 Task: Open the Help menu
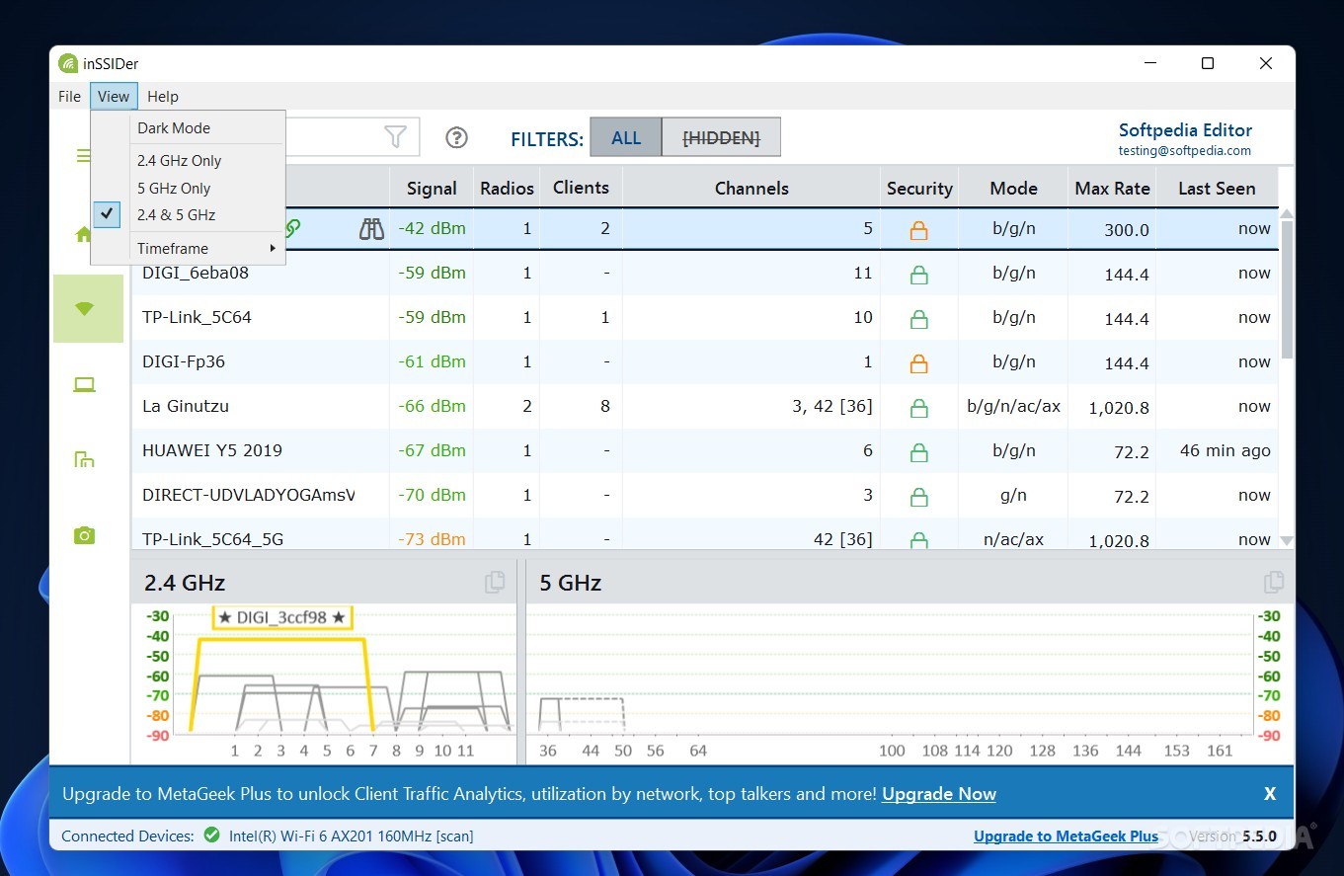tap(163, 96)
